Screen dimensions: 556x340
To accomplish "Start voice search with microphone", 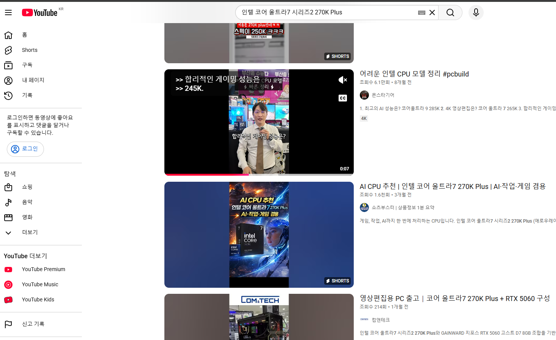I will tap(476, 12).
